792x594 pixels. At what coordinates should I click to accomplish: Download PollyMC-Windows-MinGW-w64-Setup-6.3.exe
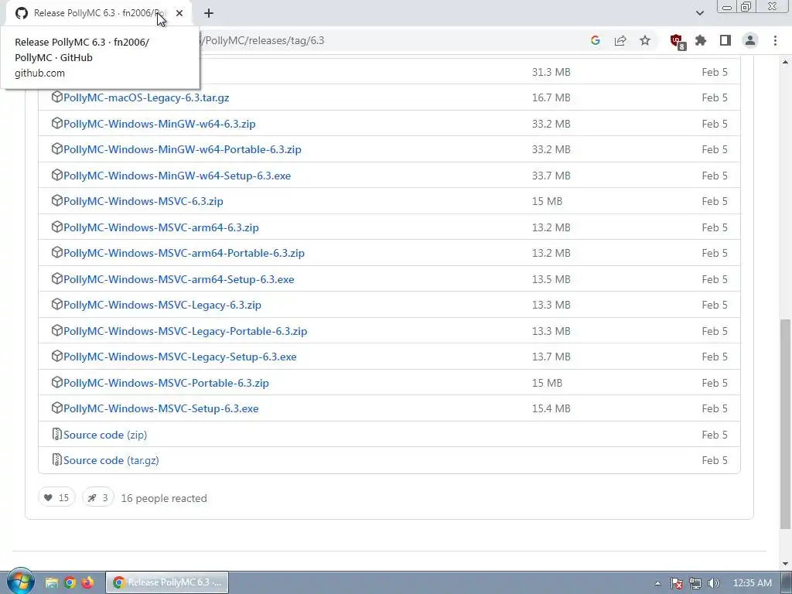[x=177, y=176]
